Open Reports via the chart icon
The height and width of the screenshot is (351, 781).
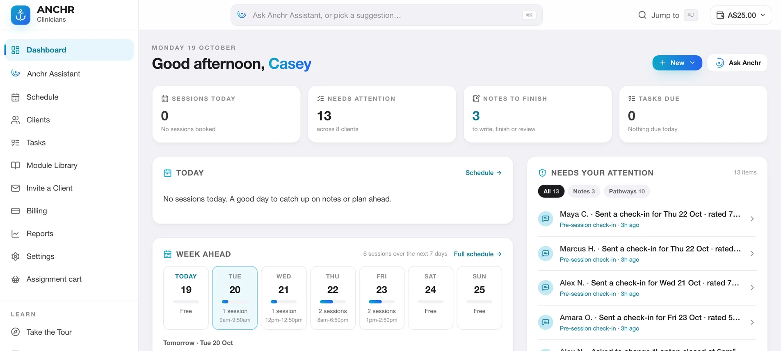click(x=16, y=233)
